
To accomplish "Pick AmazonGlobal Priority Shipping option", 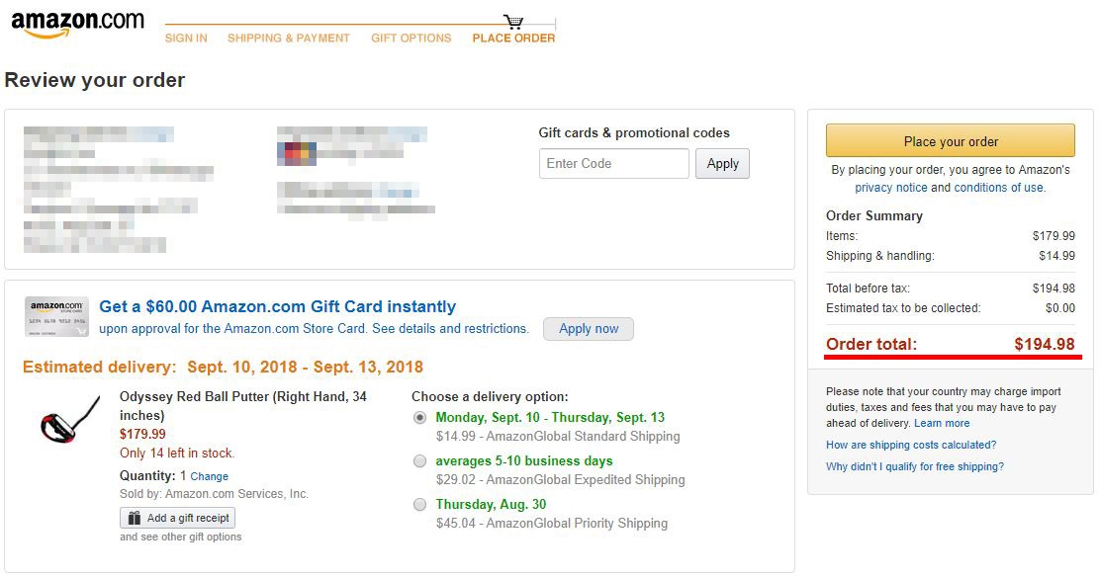I will coord(420,504).
